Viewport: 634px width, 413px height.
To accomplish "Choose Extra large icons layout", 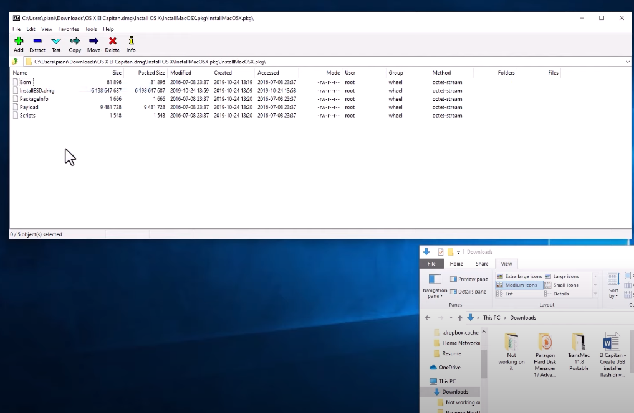I will tap(519, 276).
